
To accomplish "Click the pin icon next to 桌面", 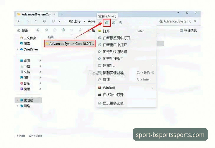I will click(x=40, y=61).
